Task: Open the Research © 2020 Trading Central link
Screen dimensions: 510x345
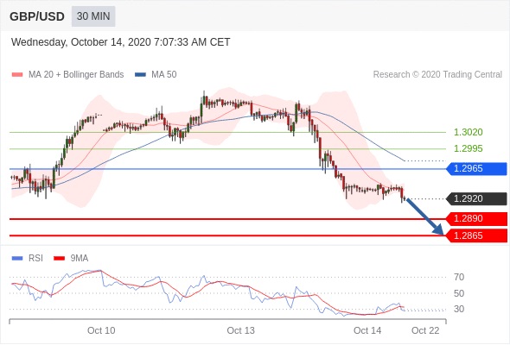Action: [437, 75]
